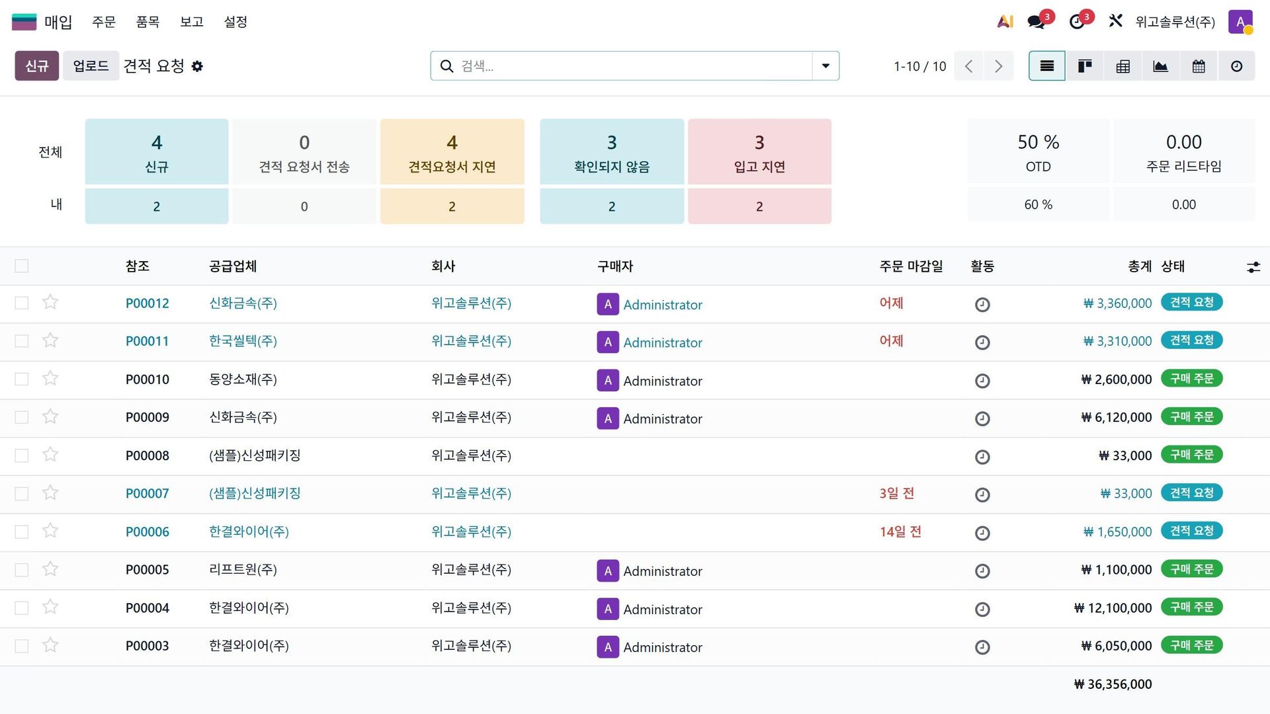Open the column settings adjust icon
The image size is (1270, 714).
(1253, 267)
